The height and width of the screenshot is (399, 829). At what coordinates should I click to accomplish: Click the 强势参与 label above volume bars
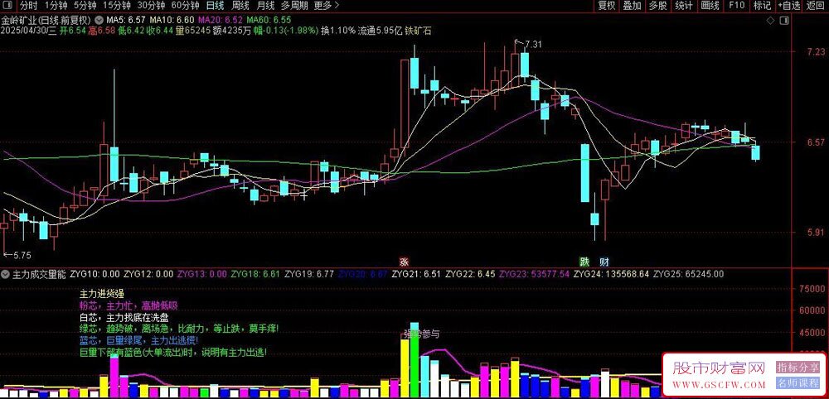[x=422, y=334]
